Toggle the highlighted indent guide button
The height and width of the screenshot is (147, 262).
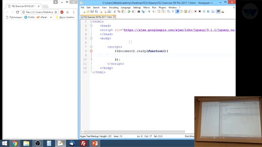177,11
